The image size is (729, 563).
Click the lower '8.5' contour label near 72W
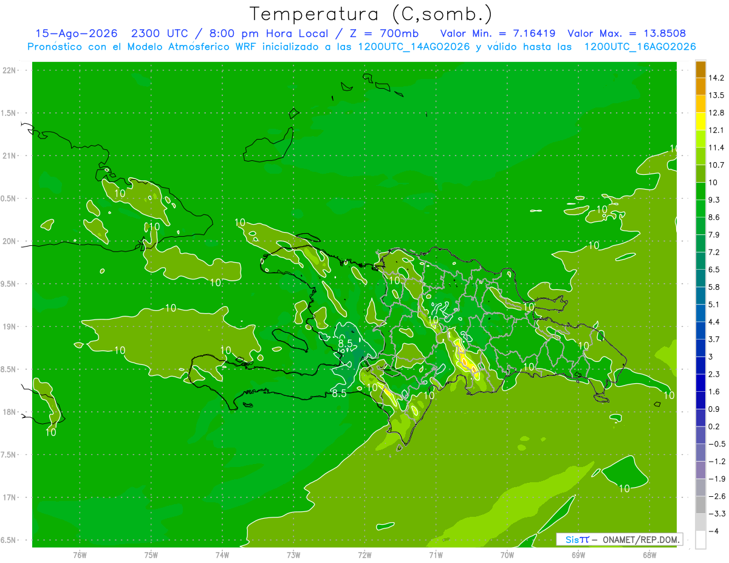pyautogui.click(x=339, y=394)
